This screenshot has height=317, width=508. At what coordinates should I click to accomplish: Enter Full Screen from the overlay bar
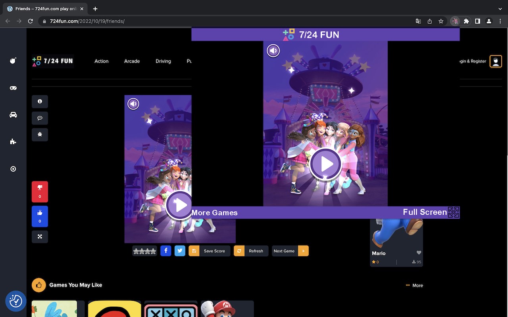(431, 212)
